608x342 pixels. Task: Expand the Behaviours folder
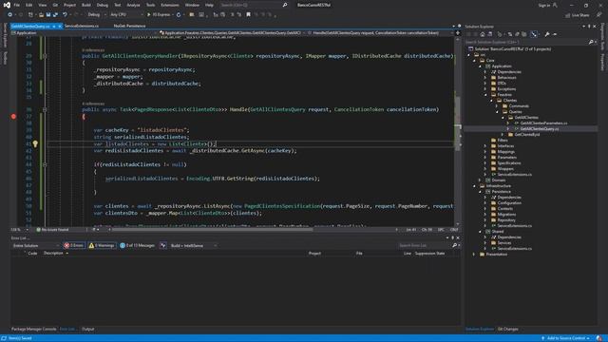click(485, 78)
